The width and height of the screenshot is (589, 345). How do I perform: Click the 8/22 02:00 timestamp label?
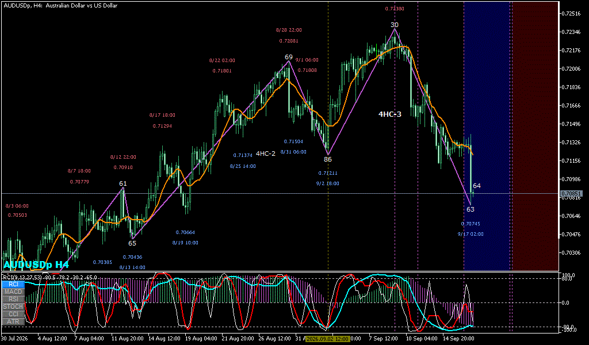click(x=222, y=60)
